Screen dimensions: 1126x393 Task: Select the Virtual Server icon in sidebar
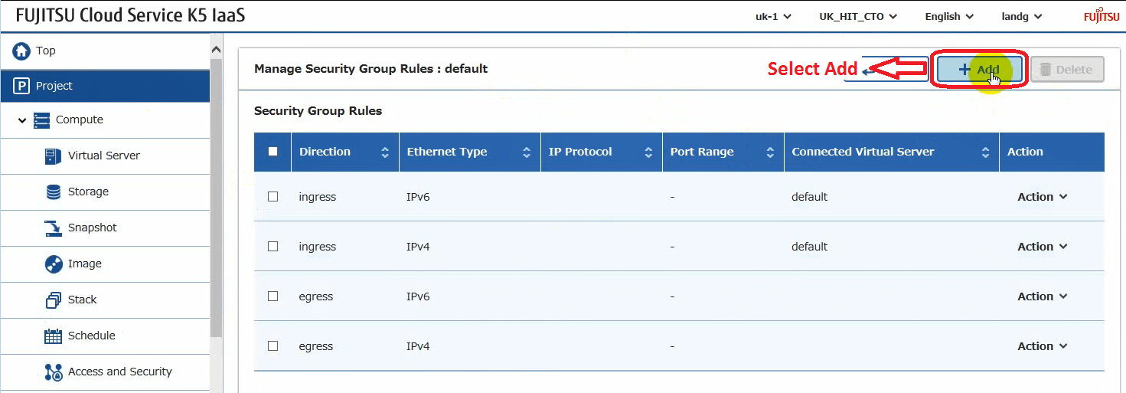tap(54, 156)
